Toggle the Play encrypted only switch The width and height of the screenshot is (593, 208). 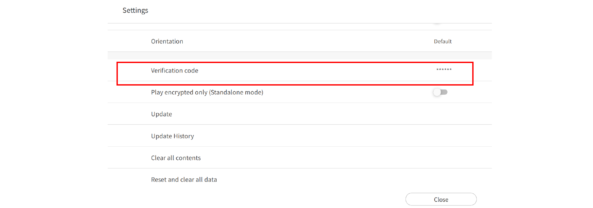(440, 92)
